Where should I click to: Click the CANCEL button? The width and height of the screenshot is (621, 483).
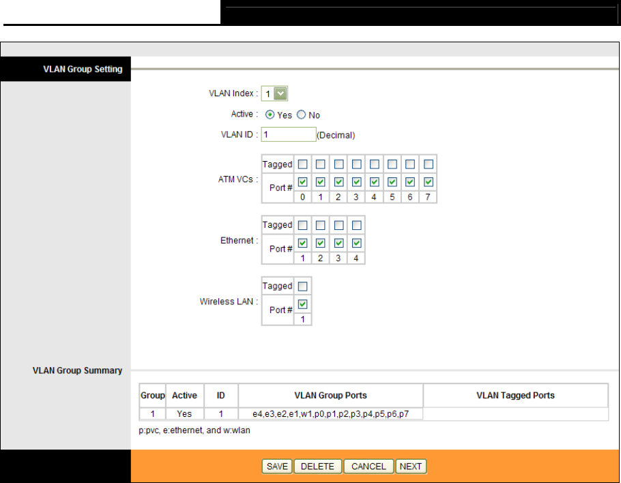[x=369, y=467]
